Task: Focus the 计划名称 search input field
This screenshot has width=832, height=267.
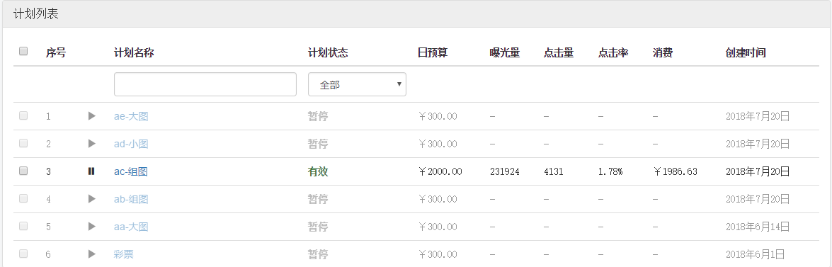Action: tap(205, 84)
